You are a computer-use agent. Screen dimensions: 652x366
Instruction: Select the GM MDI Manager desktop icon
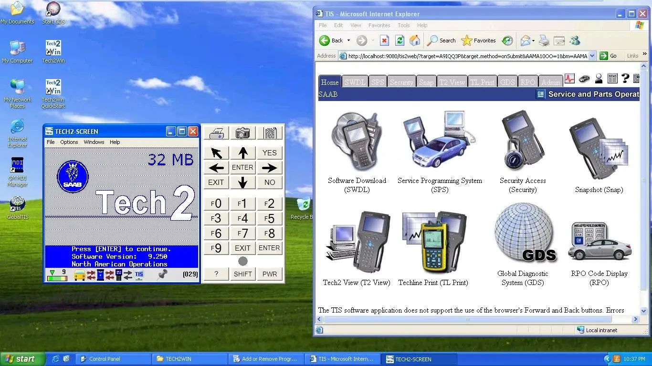(x=18, y=172)
